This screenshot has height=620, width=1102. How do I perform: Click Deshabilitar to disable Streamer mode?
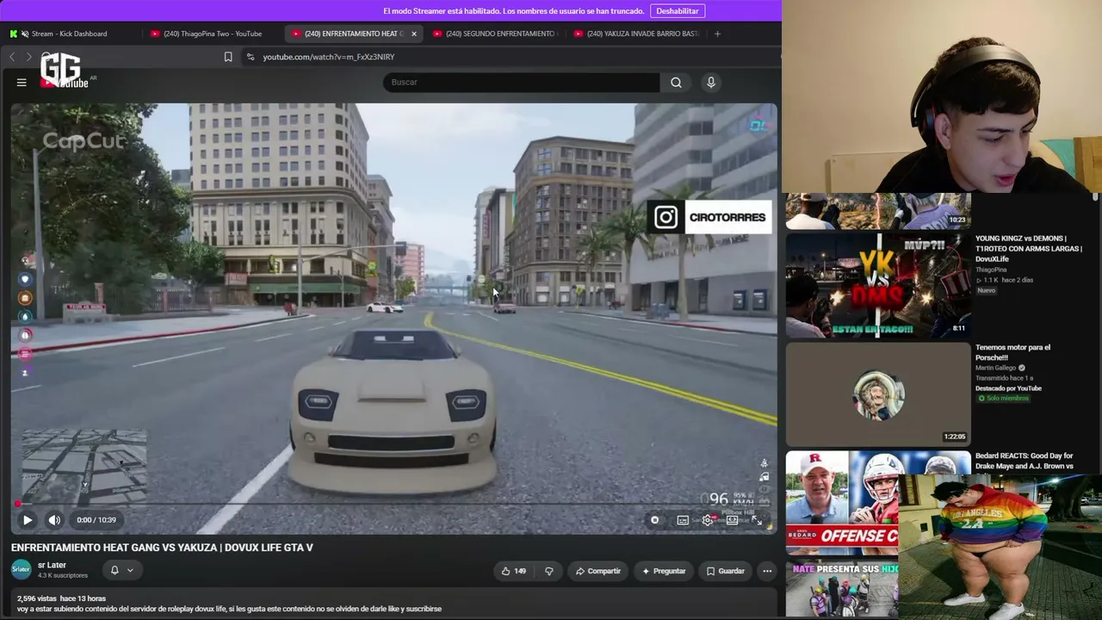(678, 11)
